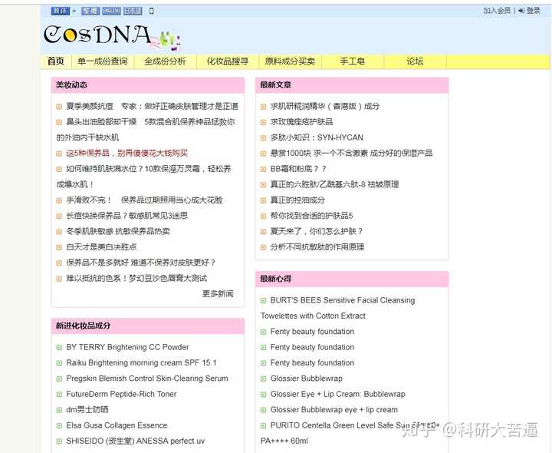Open SHISEIDO ANESSA perfect uv
The height and width of the screenshot is (453, 552).
pyautogui.click(x=135, y=441)
